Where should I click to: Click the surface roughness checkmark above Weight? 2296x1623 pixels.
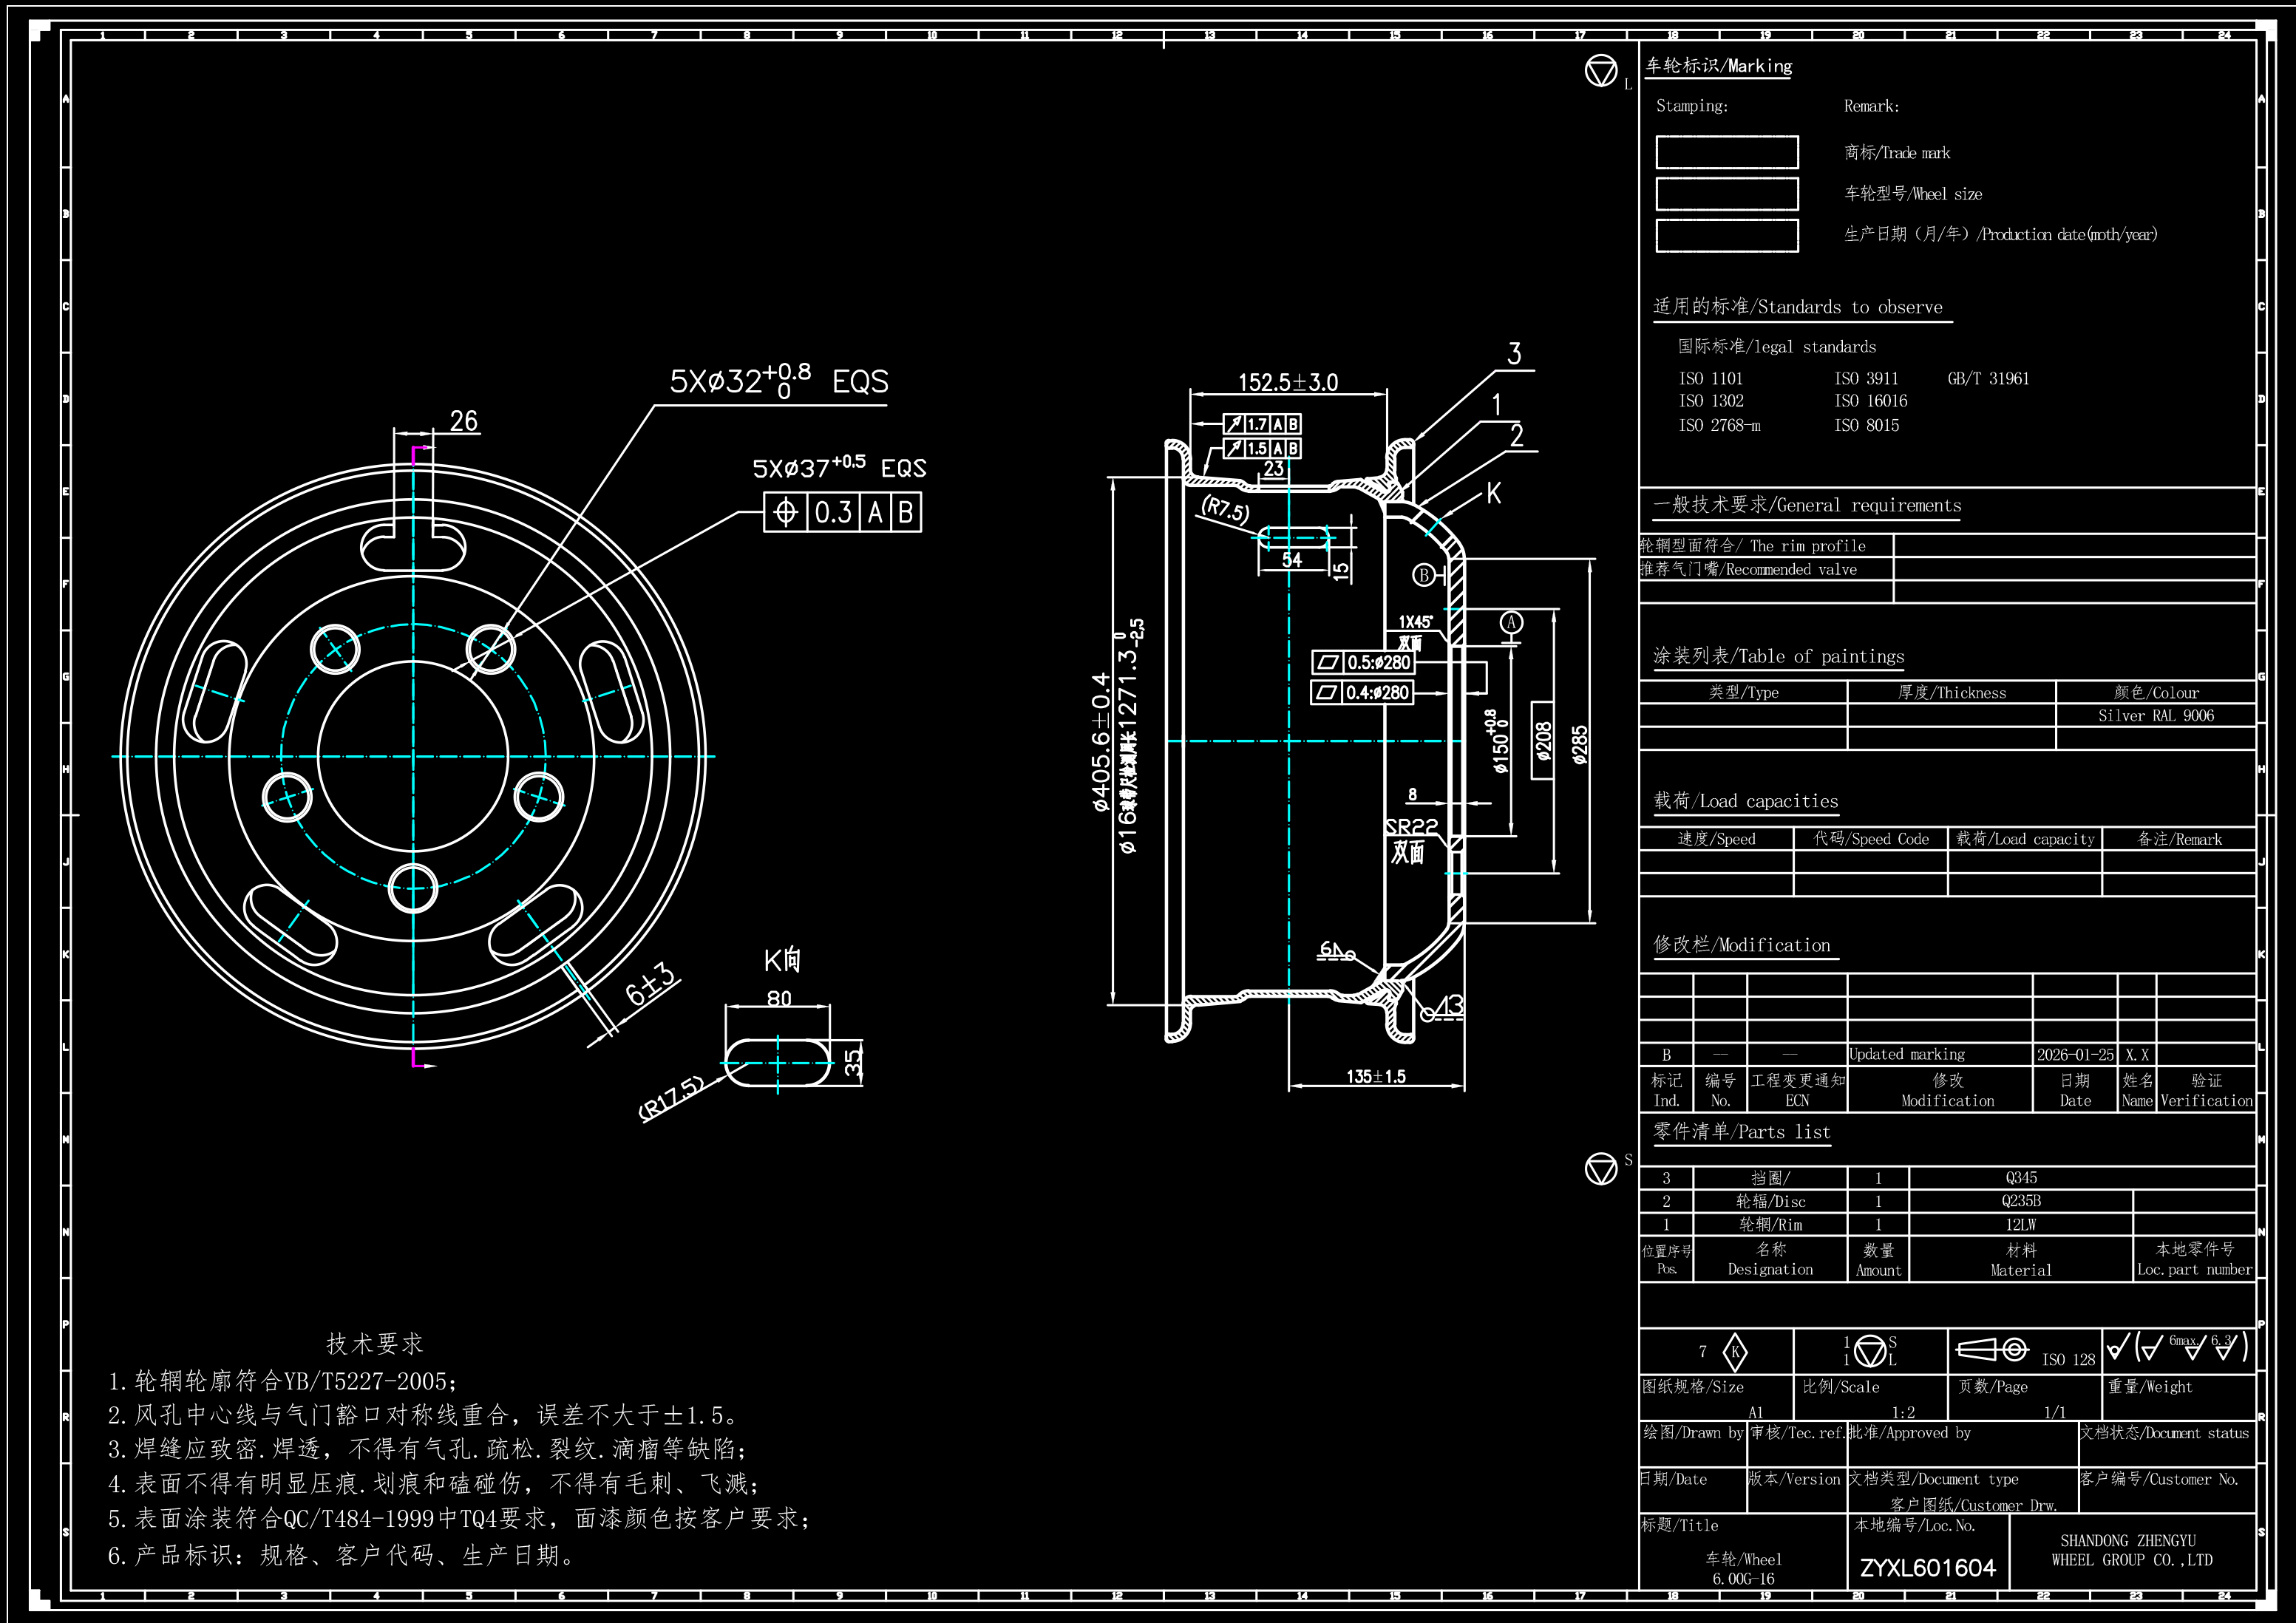coord(2116,1349)
